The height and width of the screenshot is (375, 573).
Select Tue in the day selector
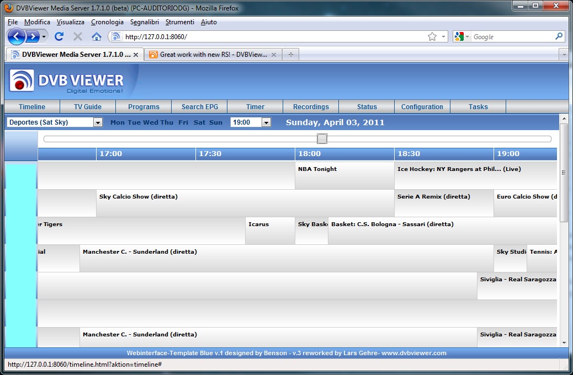point(134,122)
